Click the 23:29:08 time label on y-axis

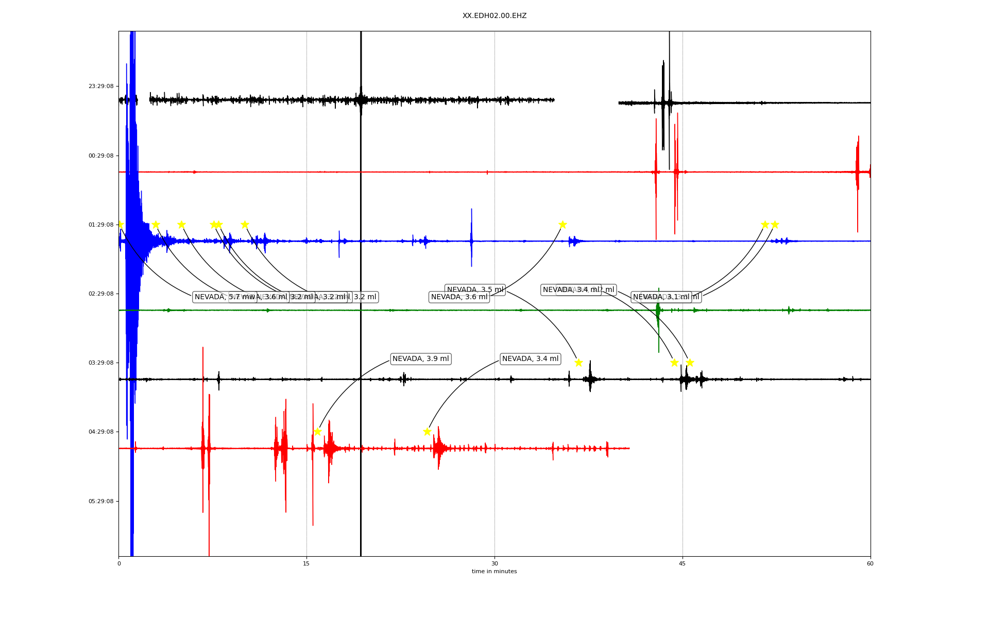(101, 87)
